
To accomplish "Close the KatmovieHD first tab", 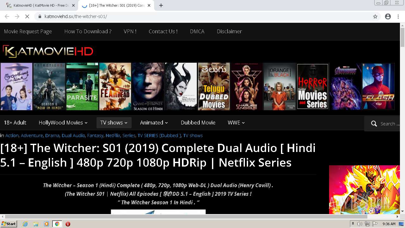I will 73,5.
